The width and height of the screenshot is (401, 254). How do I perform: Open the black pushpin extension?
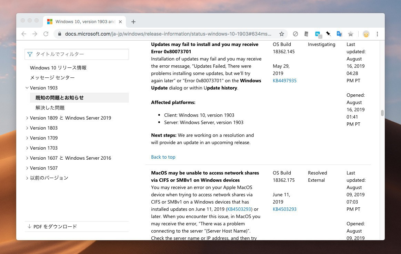328,34
